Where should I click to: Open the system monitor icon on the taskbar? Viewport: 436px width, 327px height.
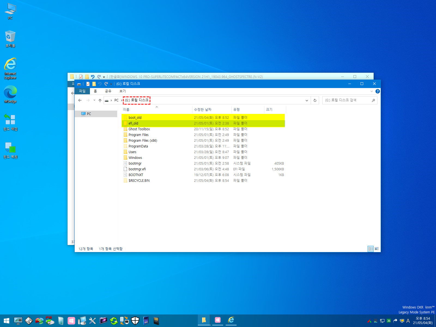[x=18, y=321]
